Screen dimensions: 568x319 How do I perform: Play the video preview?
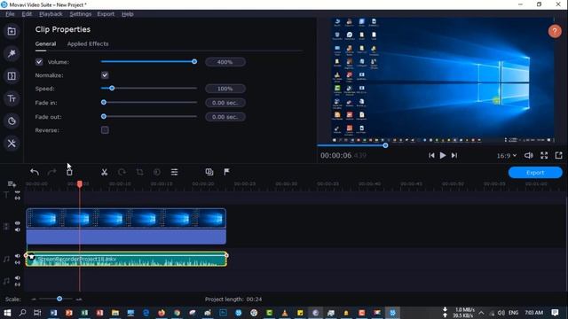(443, 156)
